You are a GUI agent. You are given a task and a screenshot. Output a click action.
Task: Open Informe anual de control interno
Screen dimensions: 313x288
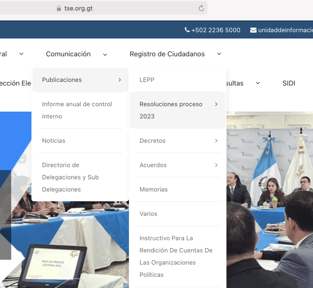(77, 110)
